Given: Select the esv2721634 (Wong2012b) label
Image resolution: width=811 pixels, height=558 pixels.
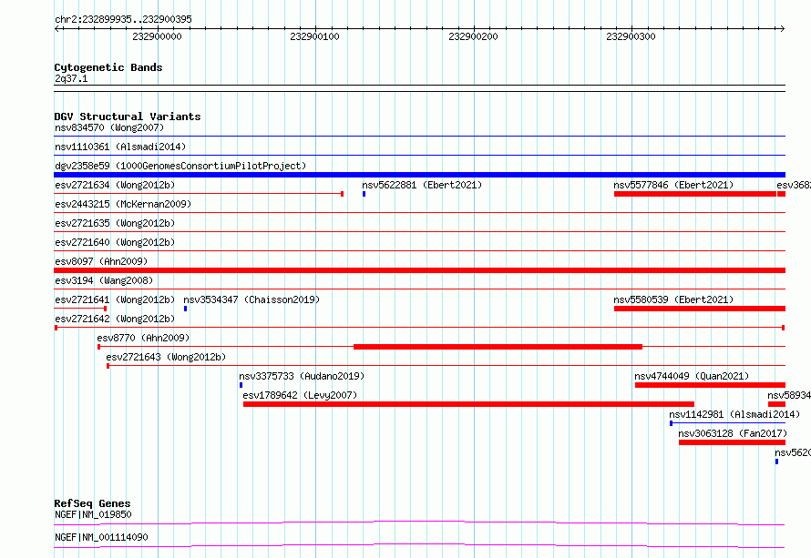Looking at the screenshot, I should pos(115,185).
